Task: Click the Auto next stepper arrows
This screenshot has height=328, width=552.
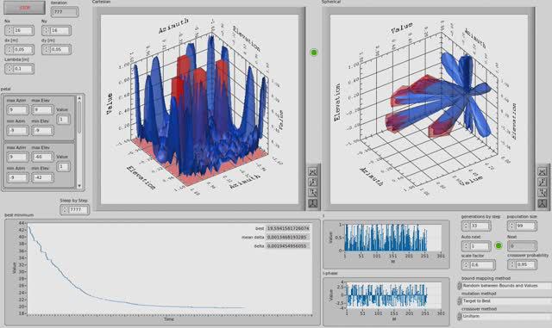Action: click(466, 245)
